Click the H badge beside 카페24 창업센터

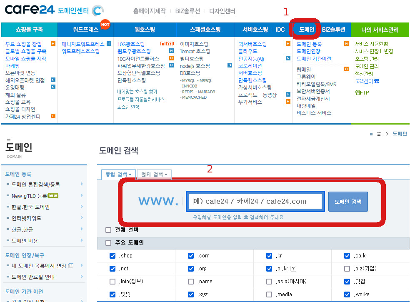pos(53,116)
